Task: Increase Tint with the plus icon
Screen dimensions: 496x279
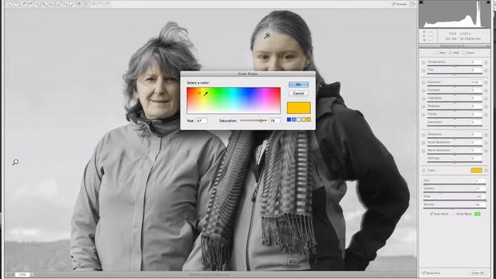Action: tap(486, 71)
